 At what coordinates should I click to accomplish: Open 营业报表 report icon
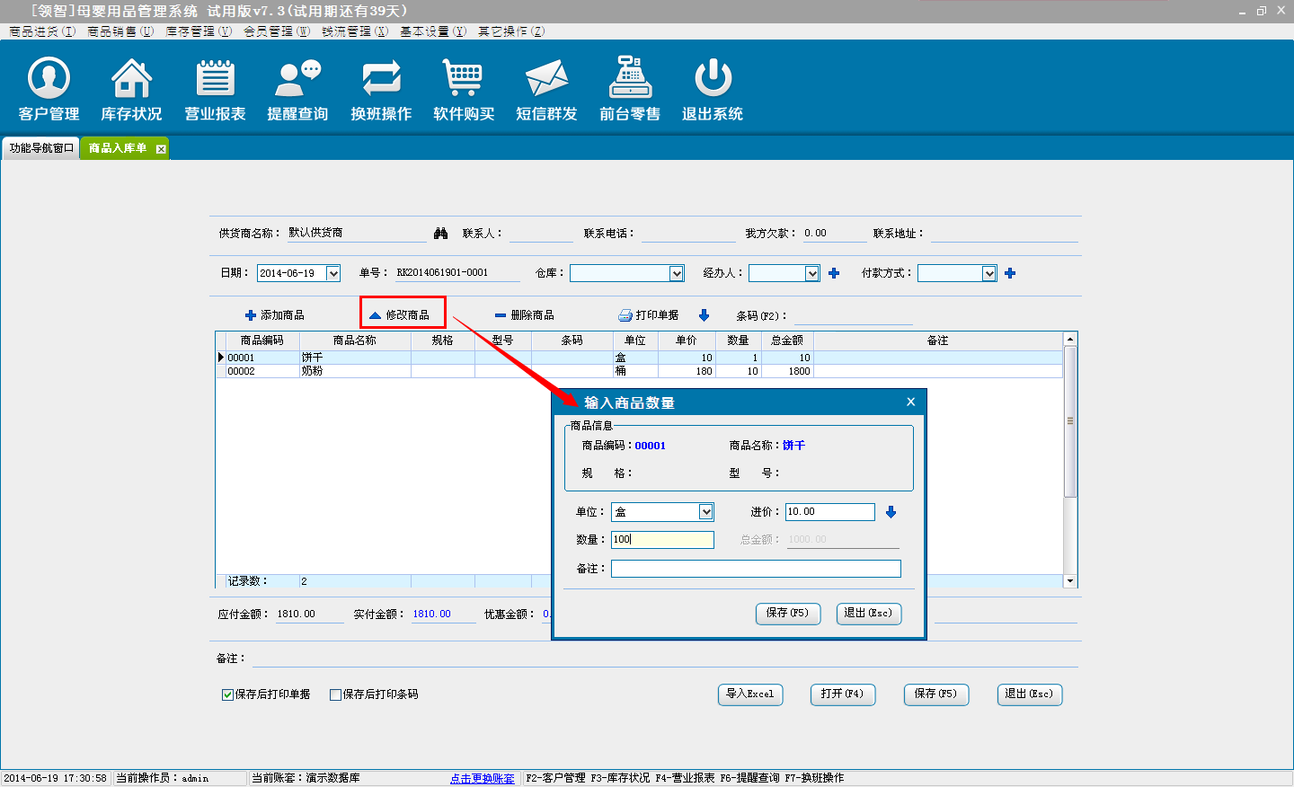(x=215, y=79)
